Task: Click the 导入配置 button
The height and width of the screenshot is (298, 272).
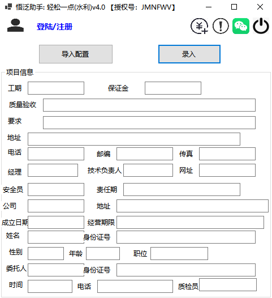Action: pyautogui.click(x=76, y=54)
